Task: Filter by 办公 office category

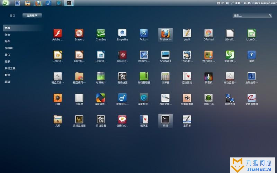Action: tap(7, 35)
